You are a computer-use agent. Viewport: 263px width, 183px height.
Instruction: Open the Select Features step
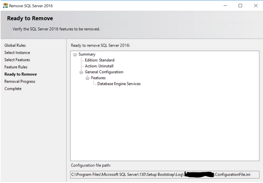coord(17,60)
